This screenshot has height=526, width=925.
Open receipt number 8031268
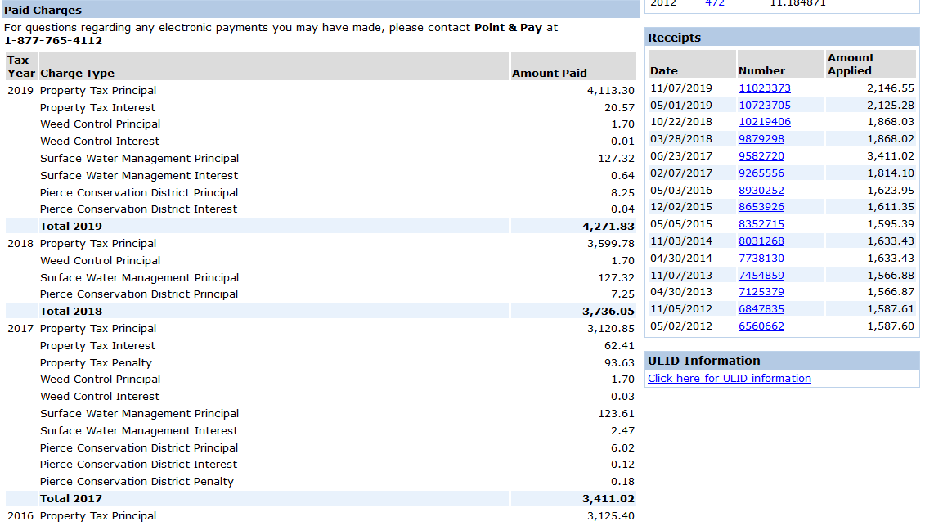pyautogui.click(x=761, y=241)
